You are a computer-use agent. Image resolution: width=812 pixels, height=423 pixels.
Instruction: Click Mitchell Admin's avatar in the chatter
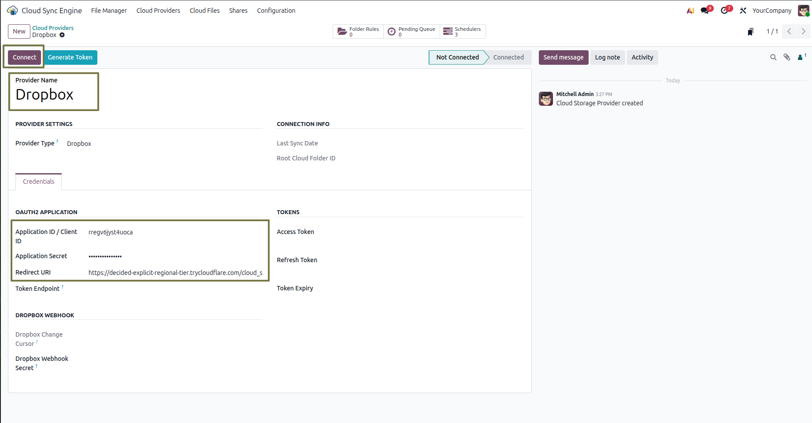pos(546,99)
